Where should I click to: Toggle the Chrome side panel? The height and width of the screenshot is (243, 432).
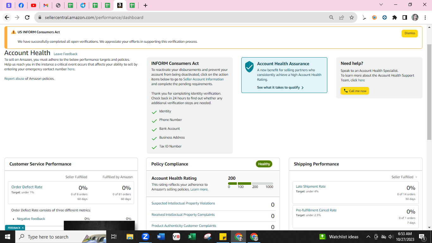pos(405,17)
